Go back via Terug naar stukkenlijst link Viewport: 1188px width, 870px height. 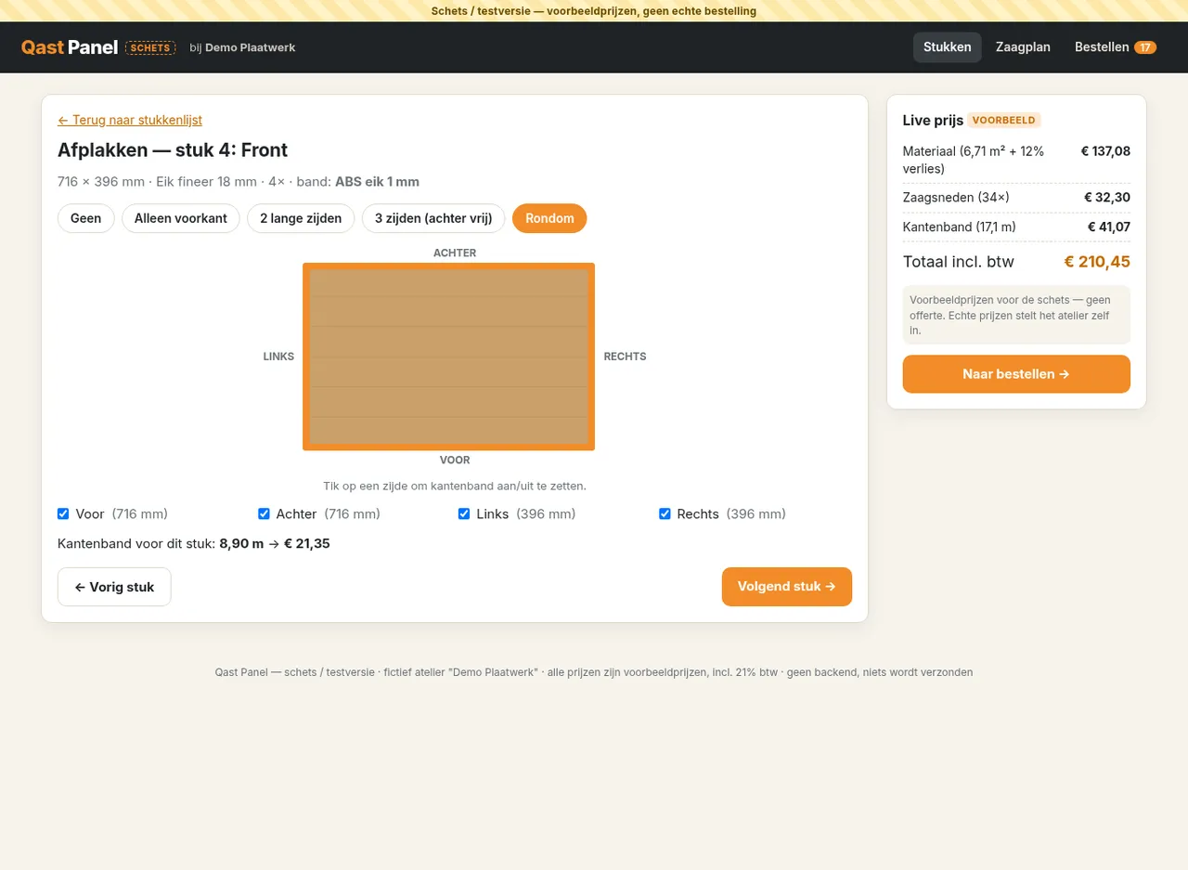(x=130, y=120)
